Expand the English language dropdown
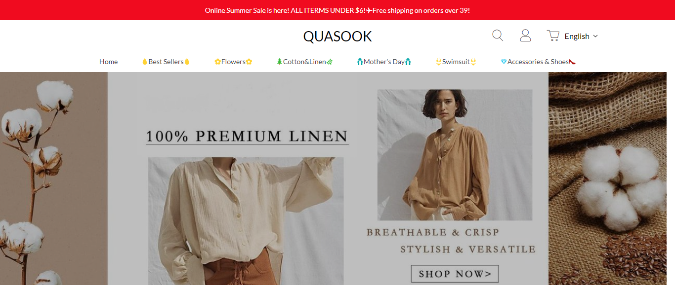 [x=581, y=36]
